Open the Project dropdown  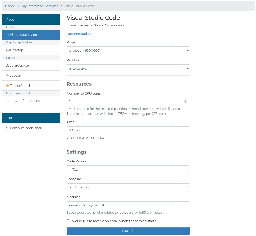(128, 50)
